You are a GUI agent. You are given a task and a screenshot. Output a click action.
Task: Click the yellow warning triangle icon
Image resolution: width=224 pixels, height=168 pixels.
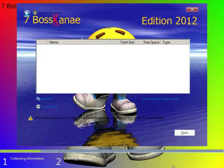pos(31,118)
